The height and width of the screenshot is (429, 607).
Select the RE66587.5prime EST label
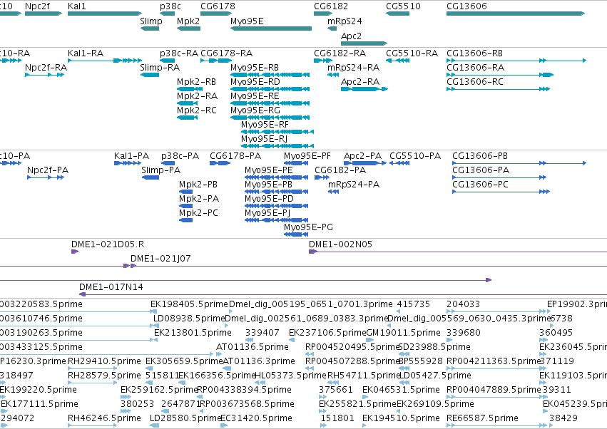(x=482, y=418)
